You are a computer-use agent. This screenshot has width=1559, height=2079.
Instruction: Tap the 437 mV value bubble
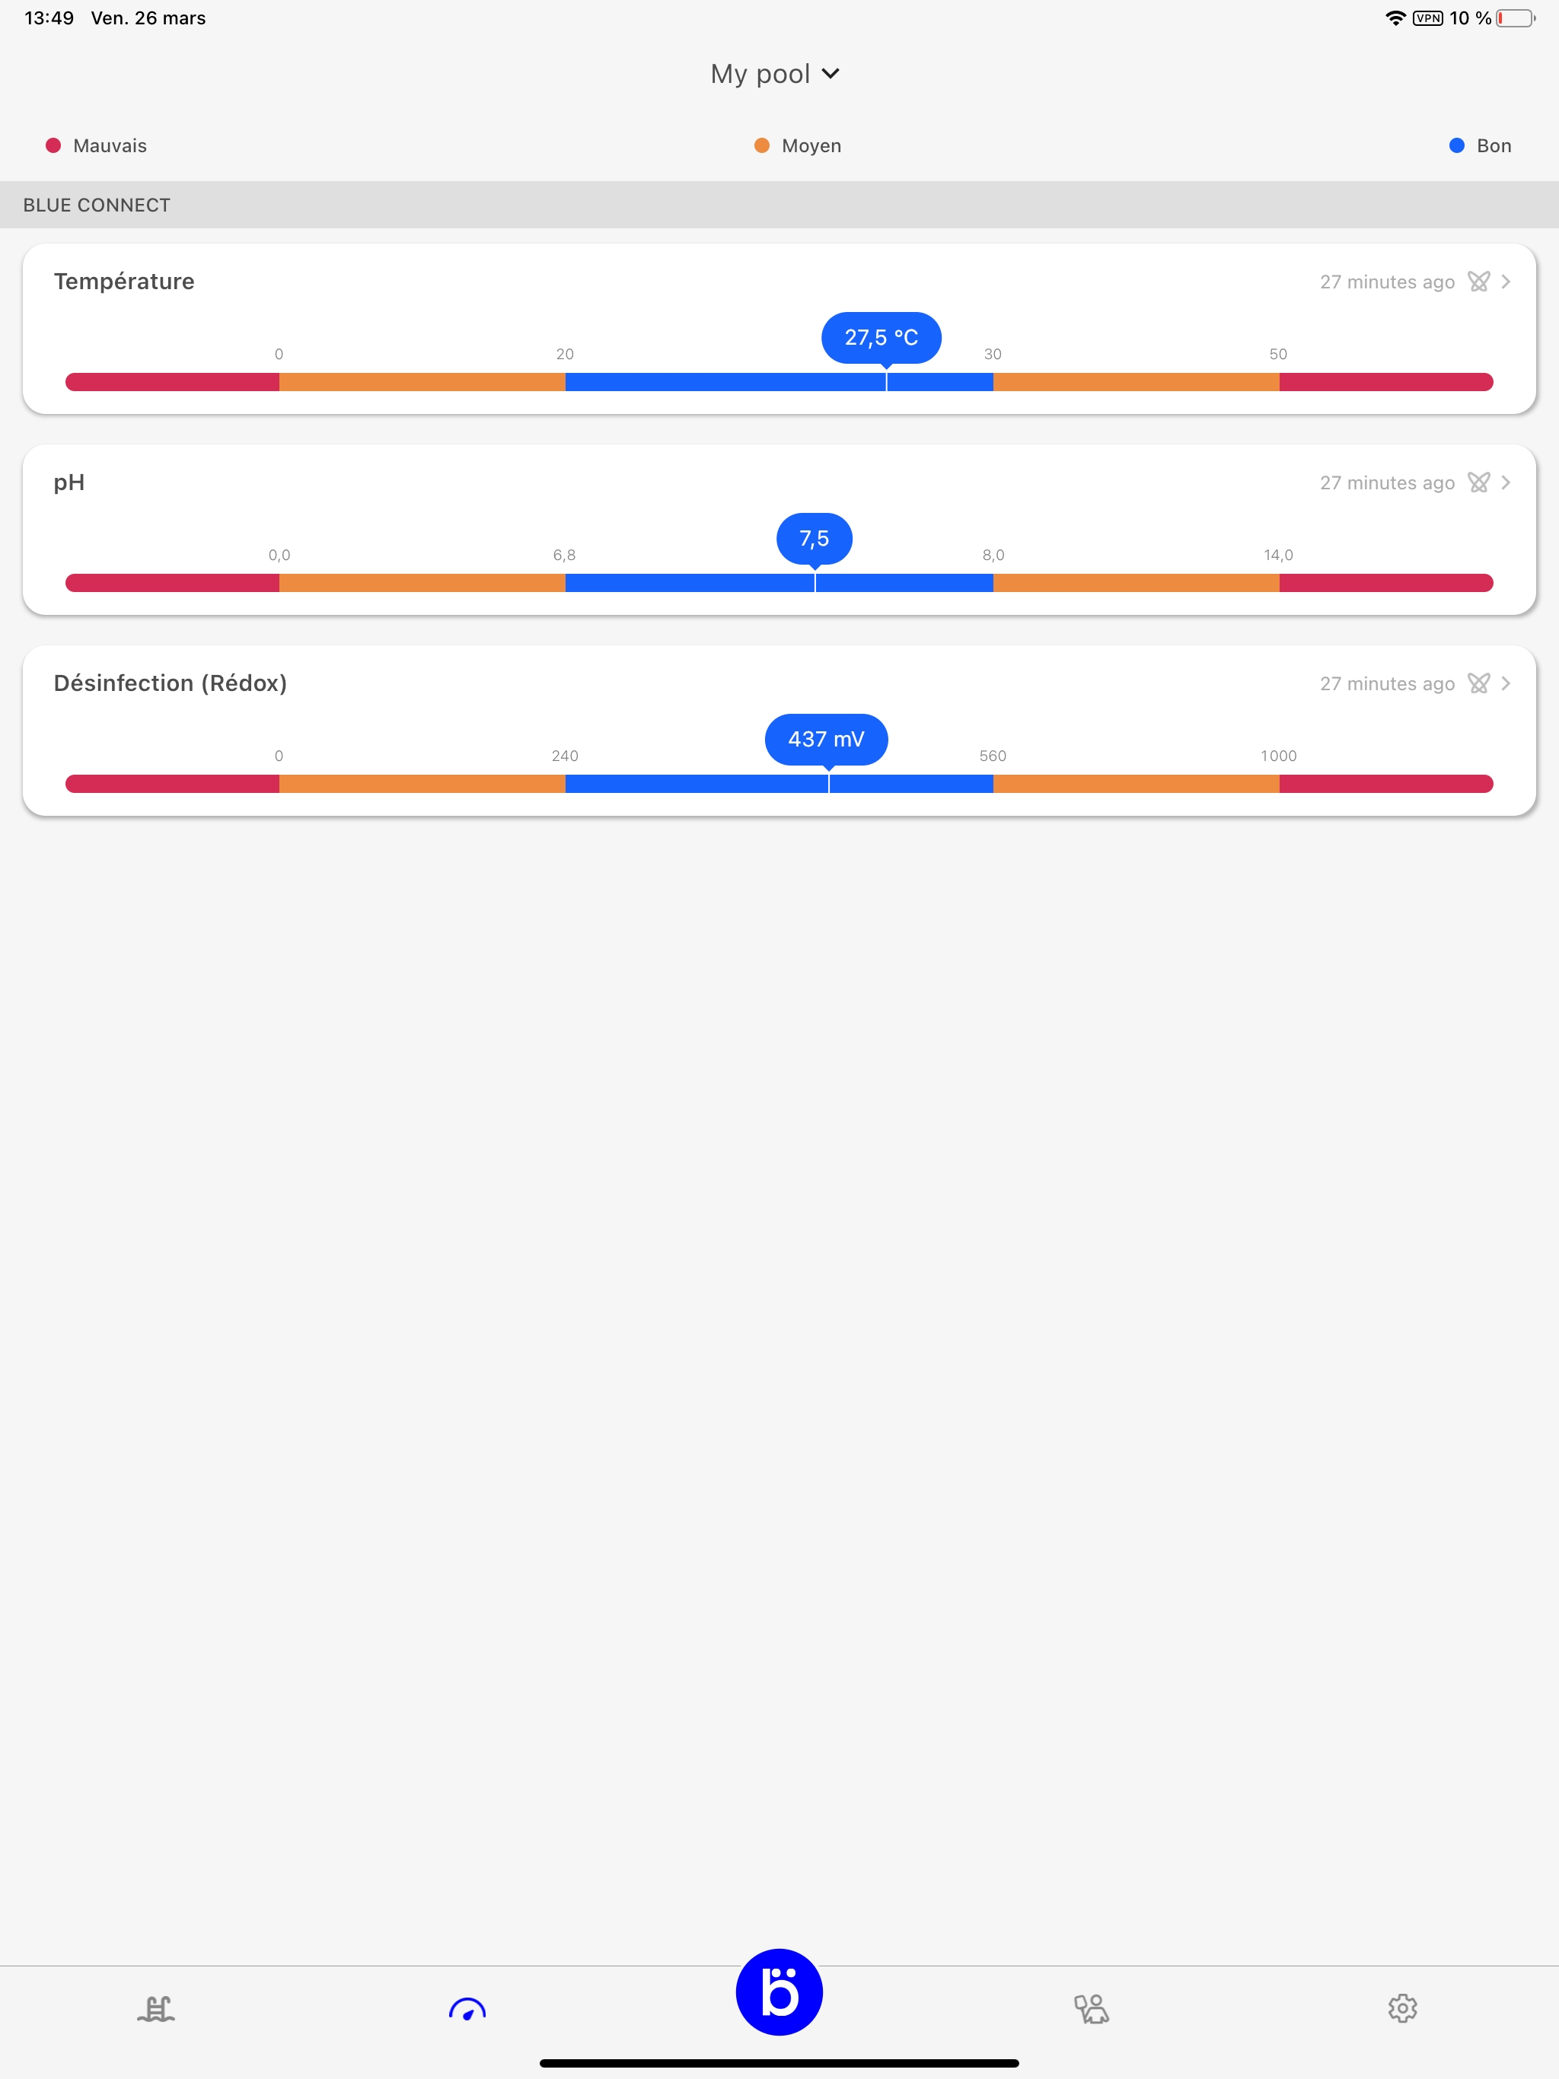pos(827,739)
